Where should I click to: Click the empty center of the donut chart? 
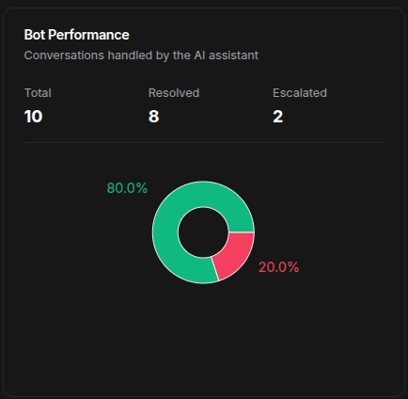[x=203, y=232]
